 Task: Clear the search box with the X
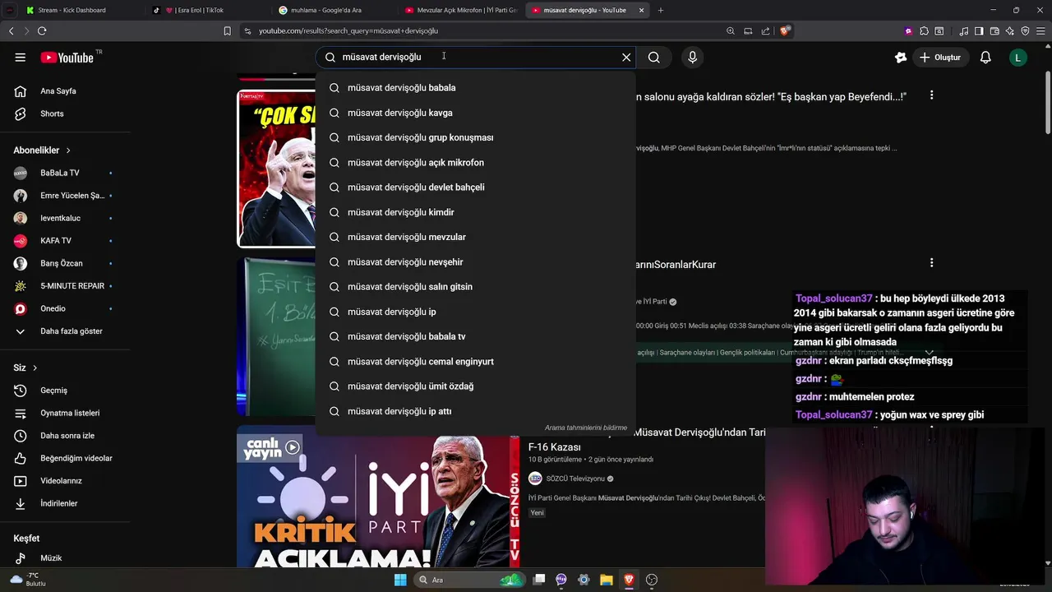pos(626,58)
